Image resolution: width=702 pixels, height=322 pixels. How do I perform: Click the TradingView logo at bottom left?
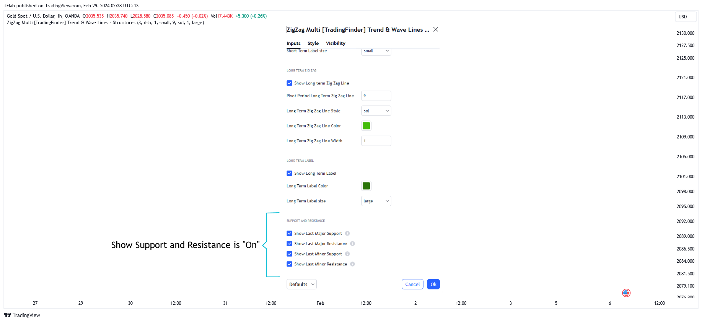(x=22, y=315)
